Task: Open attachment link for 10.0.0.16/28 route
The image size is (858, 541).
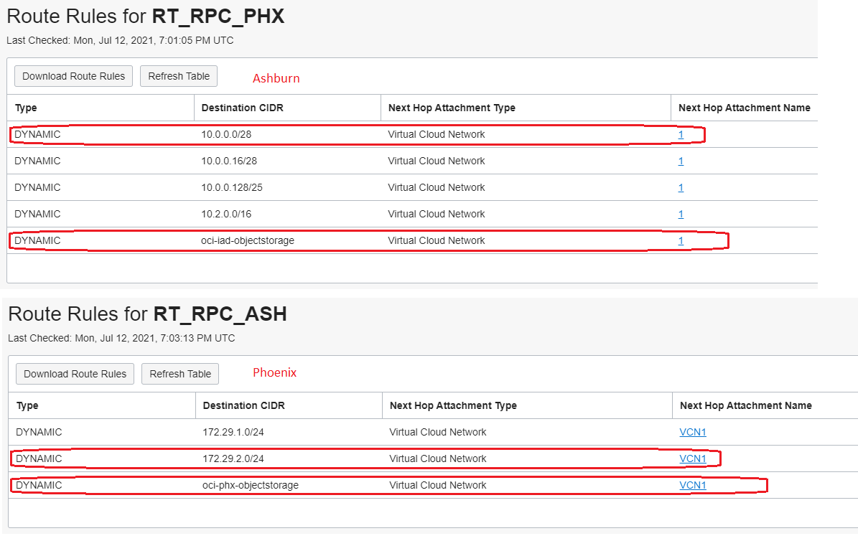Action: [681, 161]
